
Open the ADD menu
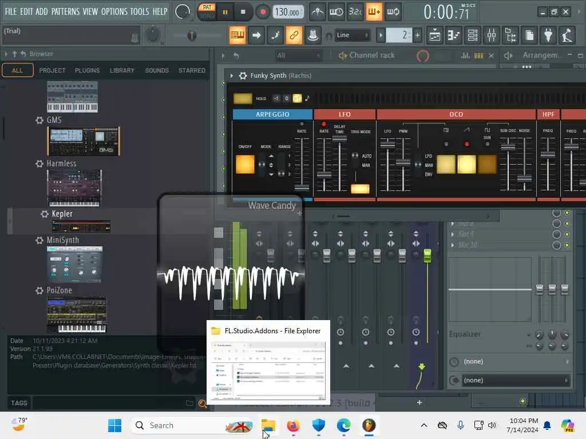41,11
